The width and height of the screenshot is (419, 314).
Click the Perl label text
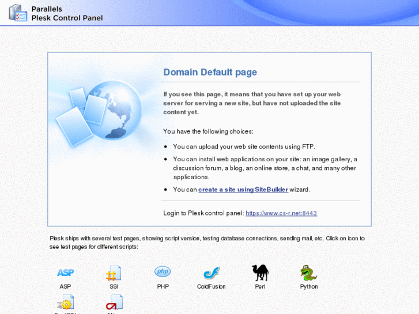261,286
